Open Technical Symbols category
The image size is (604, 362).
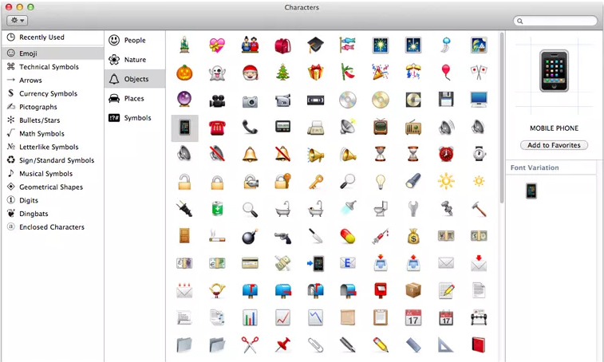[x=53, y=67]
